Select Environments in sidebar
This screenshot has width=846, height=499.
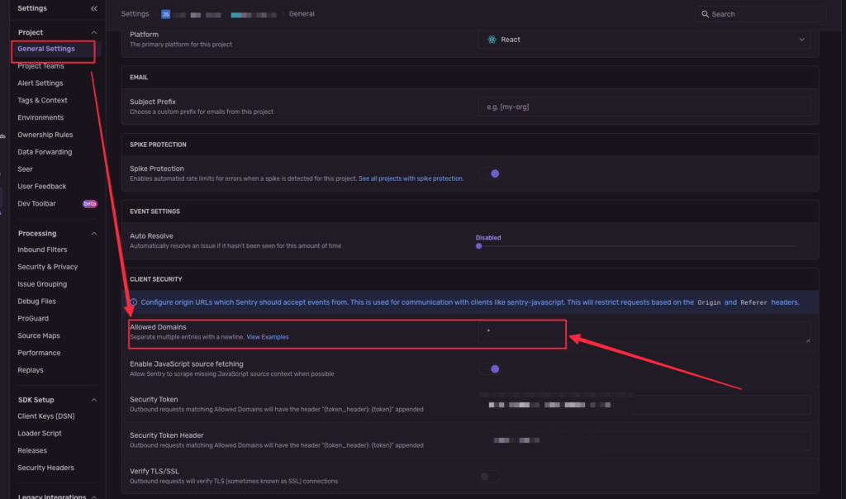40,117
